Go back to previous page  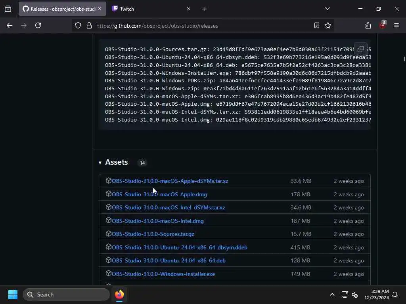click(x=10, y=25)
